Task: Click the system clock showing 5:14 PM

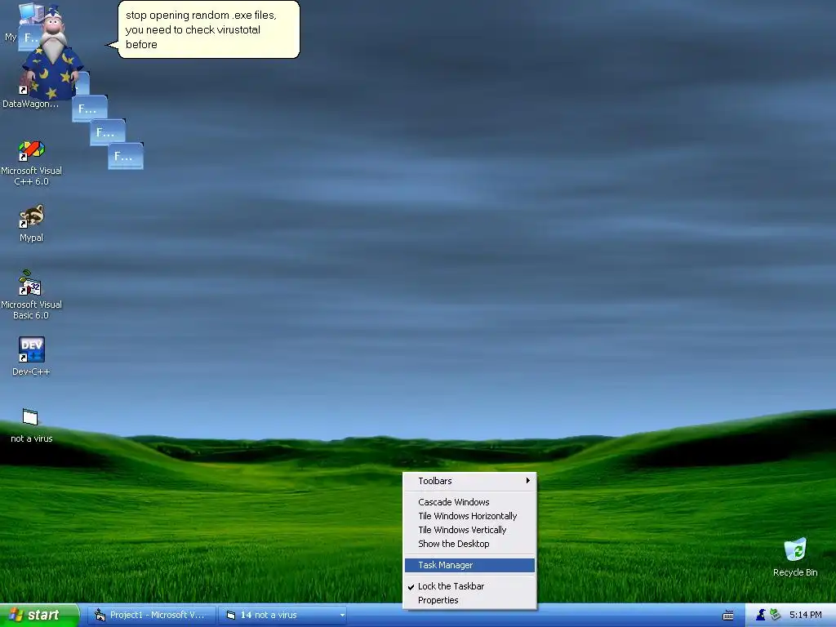Action: pos(805,615)
